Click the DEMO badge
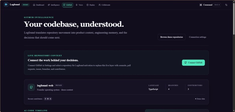Screen dimensions: 235x112 (x=25, y=5)
